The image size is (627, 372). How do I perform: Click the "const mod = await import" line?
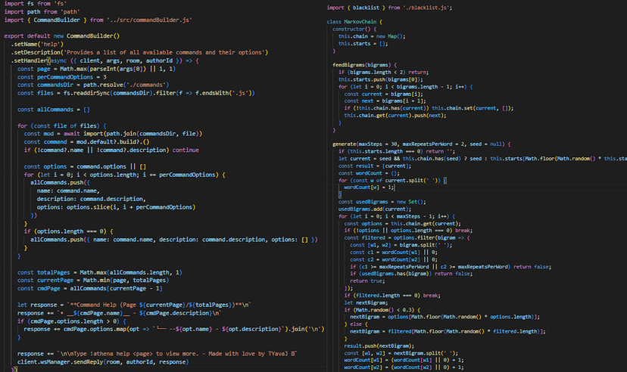[x=113, y=134]
